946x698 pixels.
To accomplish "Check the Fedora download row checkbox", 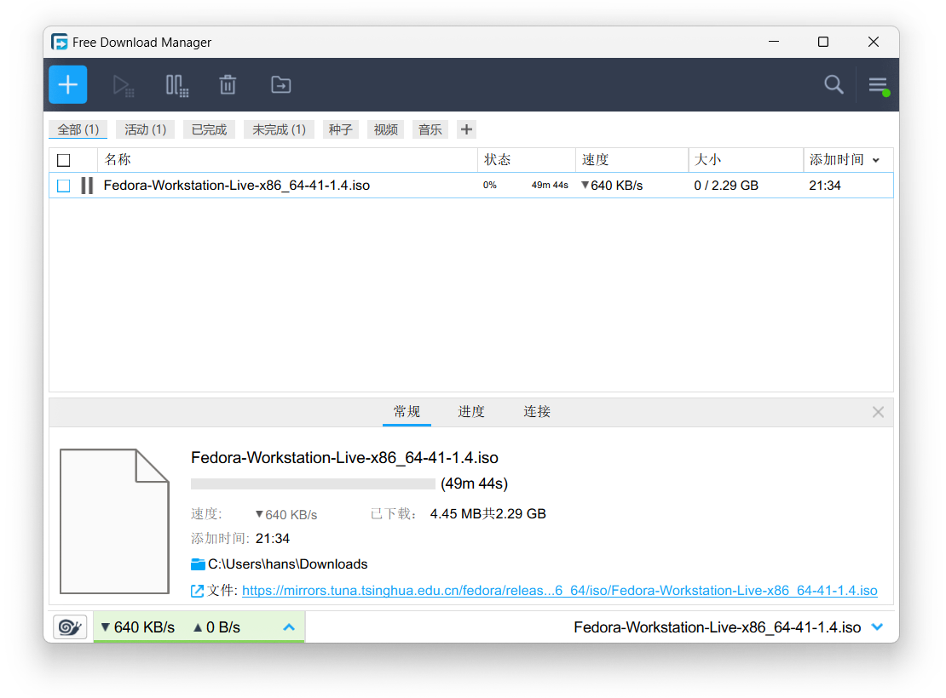I will [x=63, y=185].
